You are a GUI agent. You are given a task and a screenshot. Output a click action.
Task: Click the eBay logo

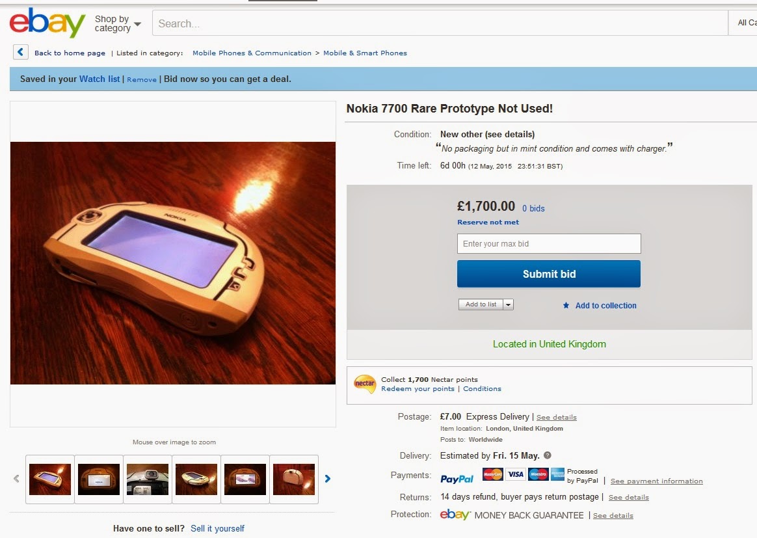[x=47, y=23]
